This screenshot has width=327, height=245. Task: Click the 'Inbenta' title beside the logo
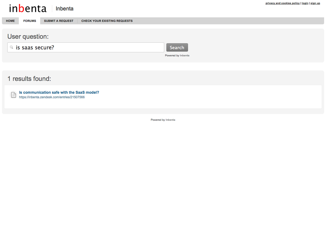coord(65,9)
